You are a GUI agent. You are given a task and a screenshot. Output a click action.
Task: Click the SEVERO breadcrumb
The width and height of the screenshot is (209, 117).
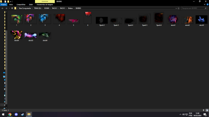click(78, 8)
